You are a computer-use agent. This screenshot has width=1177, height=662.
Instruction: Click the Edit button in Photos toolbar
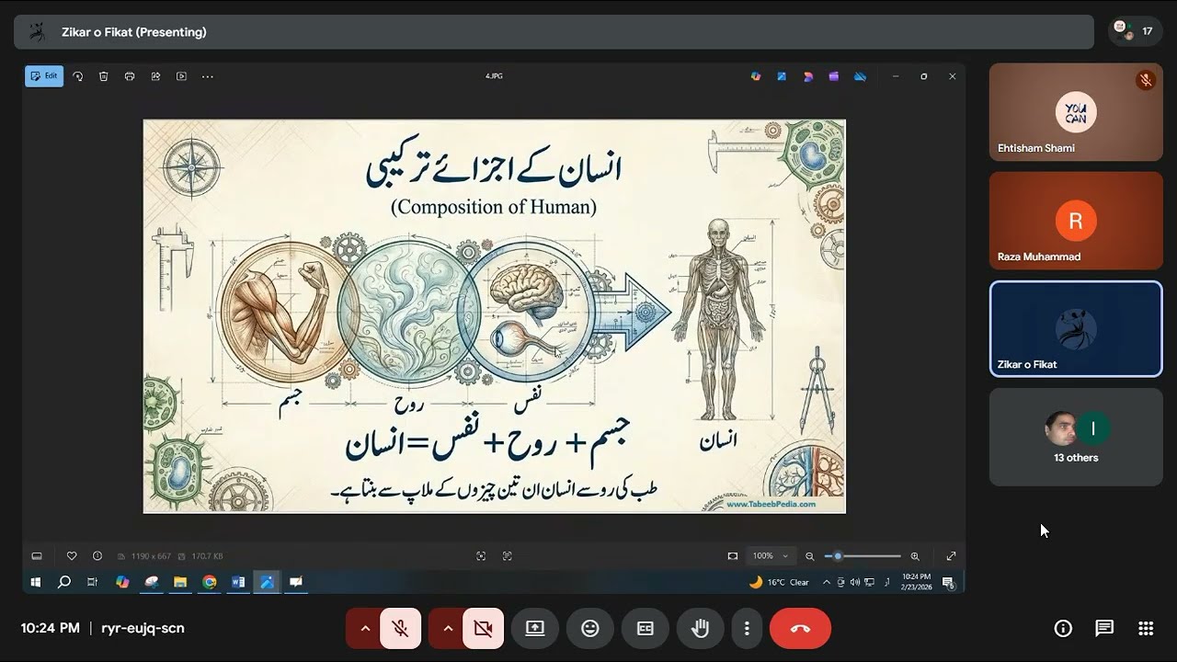pos(44,76)
